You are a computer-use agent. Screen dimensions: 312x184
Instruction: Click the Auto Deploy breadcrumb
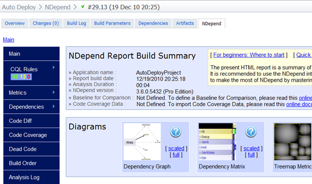(x=19, y=7)
